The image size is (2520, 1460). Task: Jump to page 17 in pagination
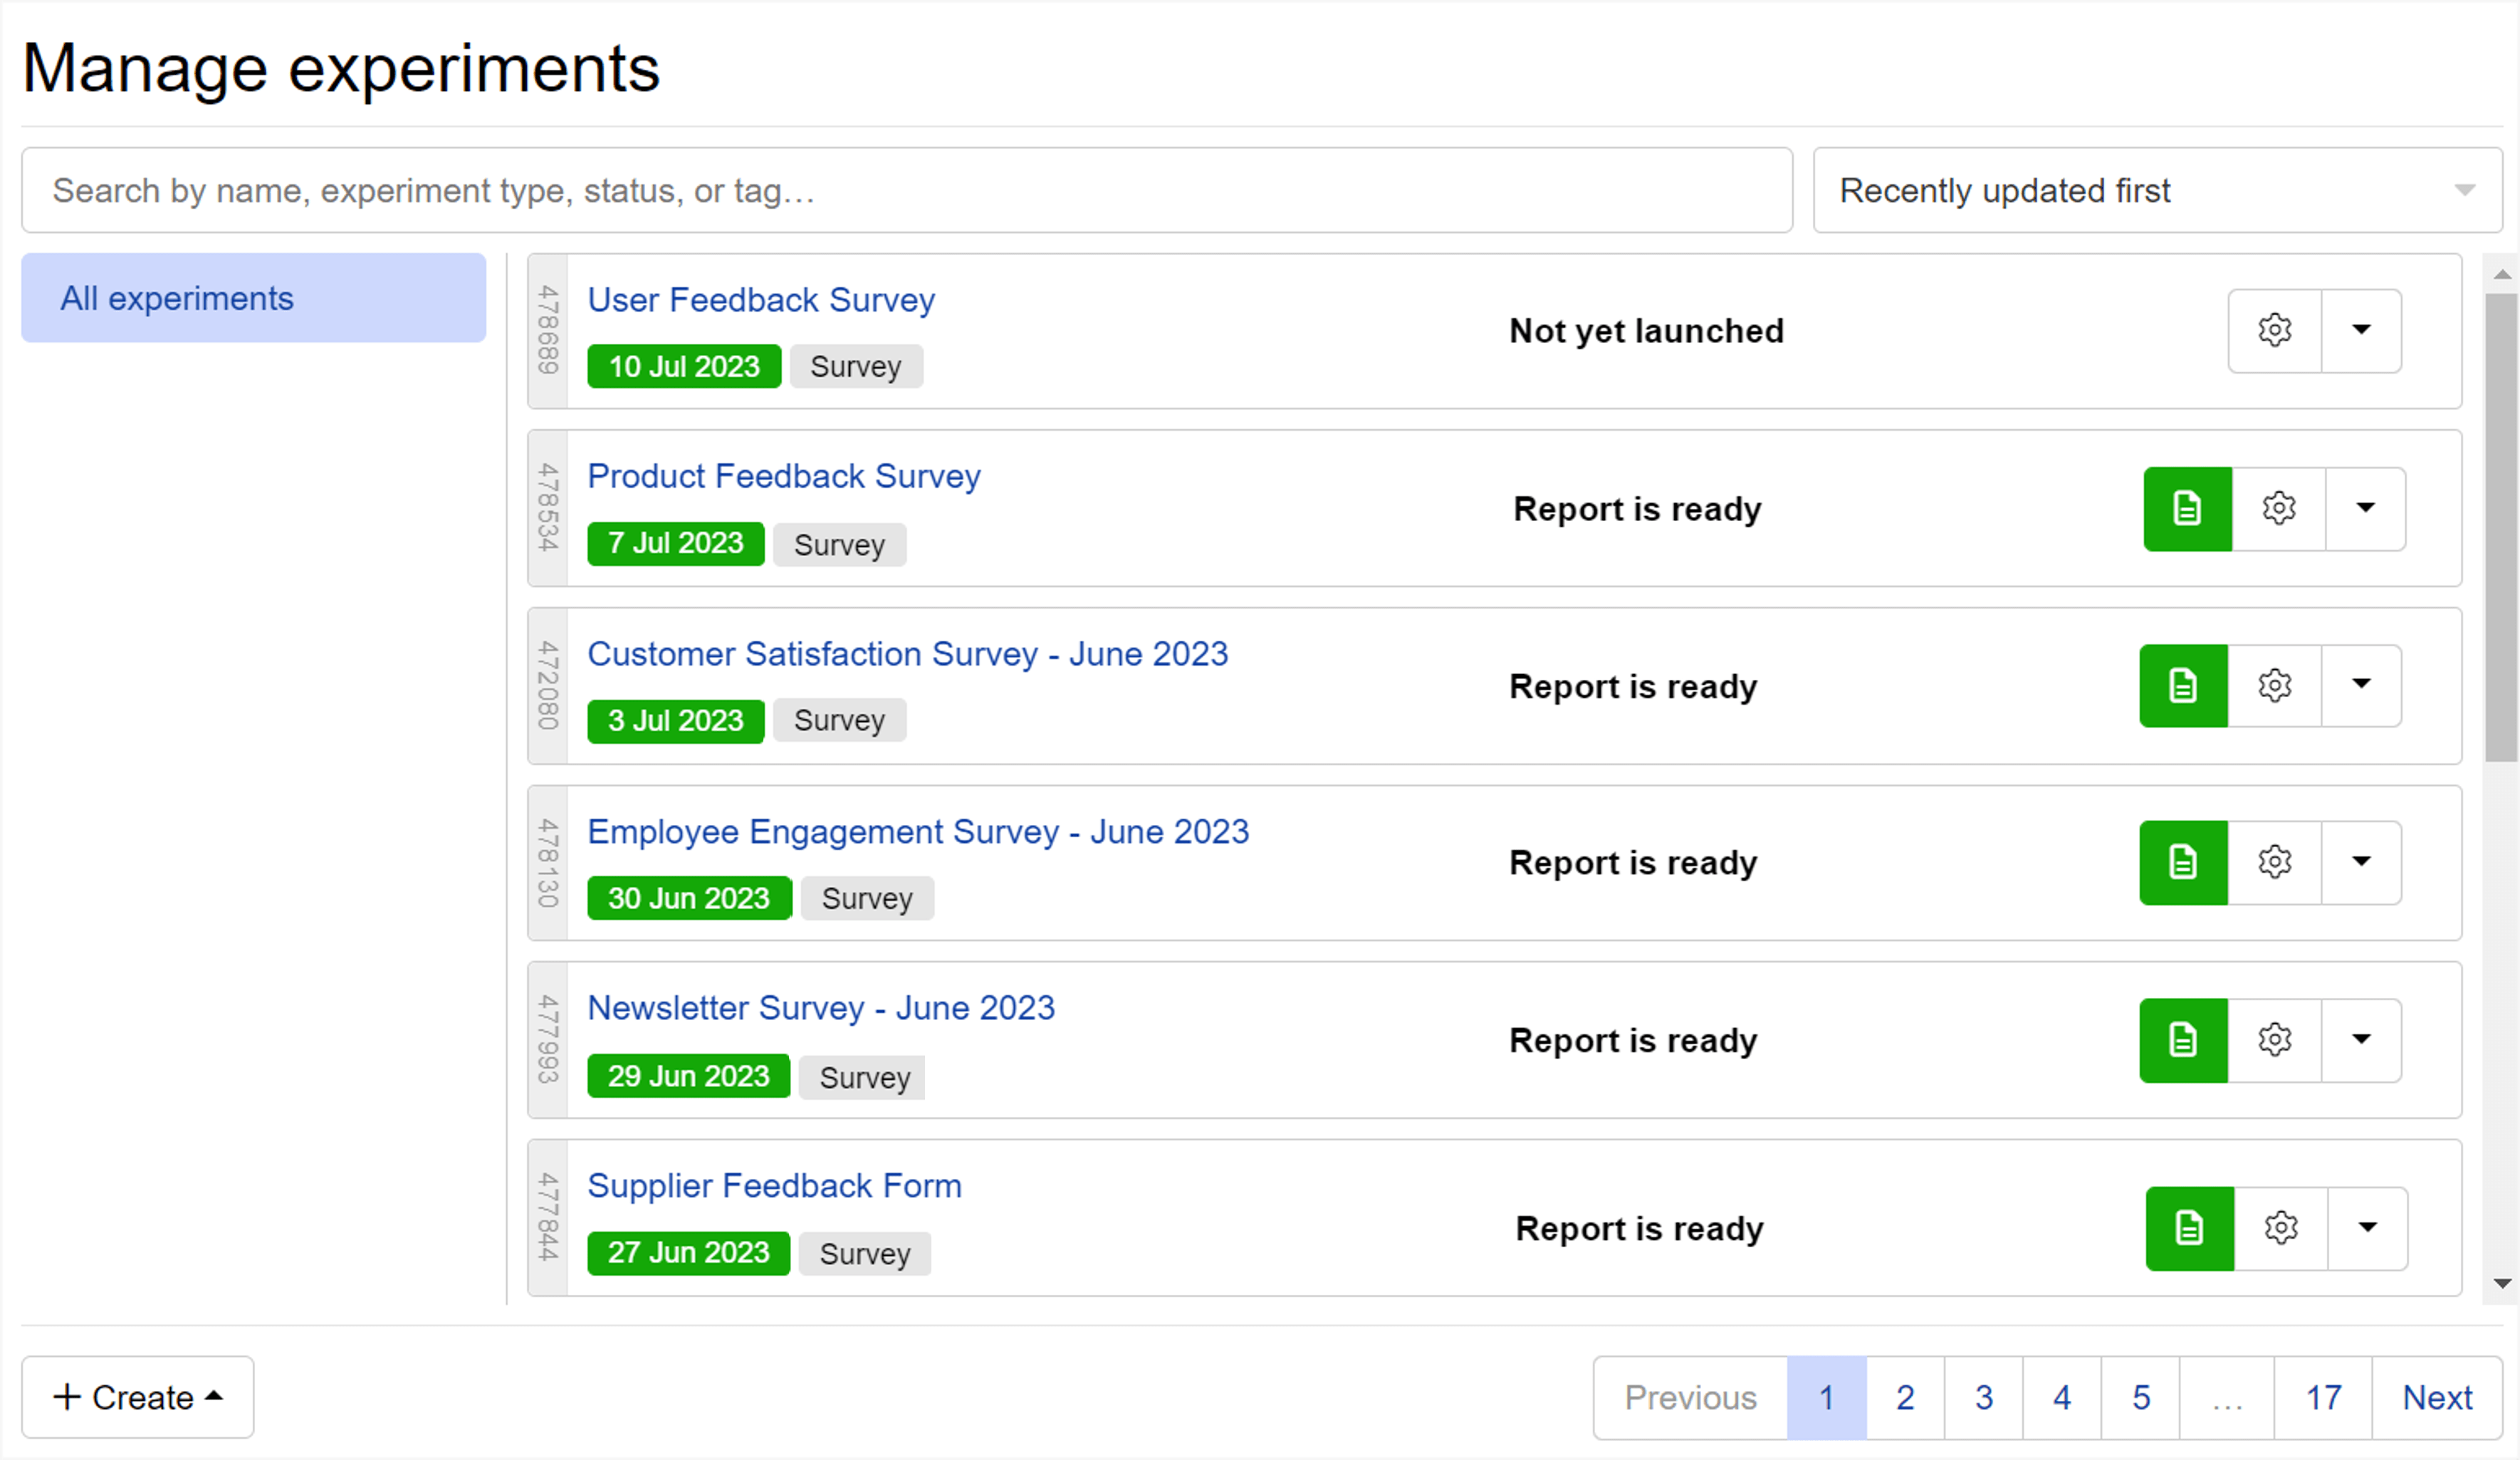click(2322, 1397)
